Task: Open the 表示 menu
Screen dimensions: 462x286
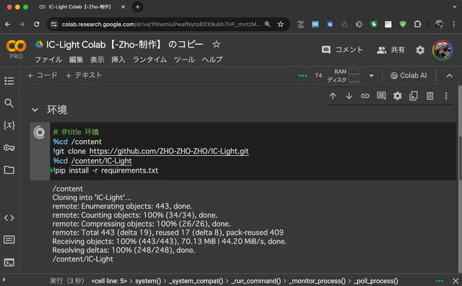Action: coord(97,60)
